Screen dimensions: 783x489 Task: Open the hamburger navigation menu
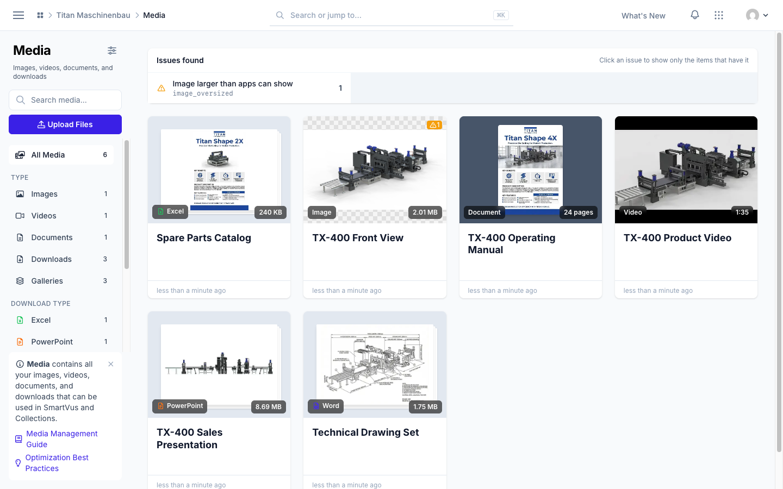click(18, 15)
